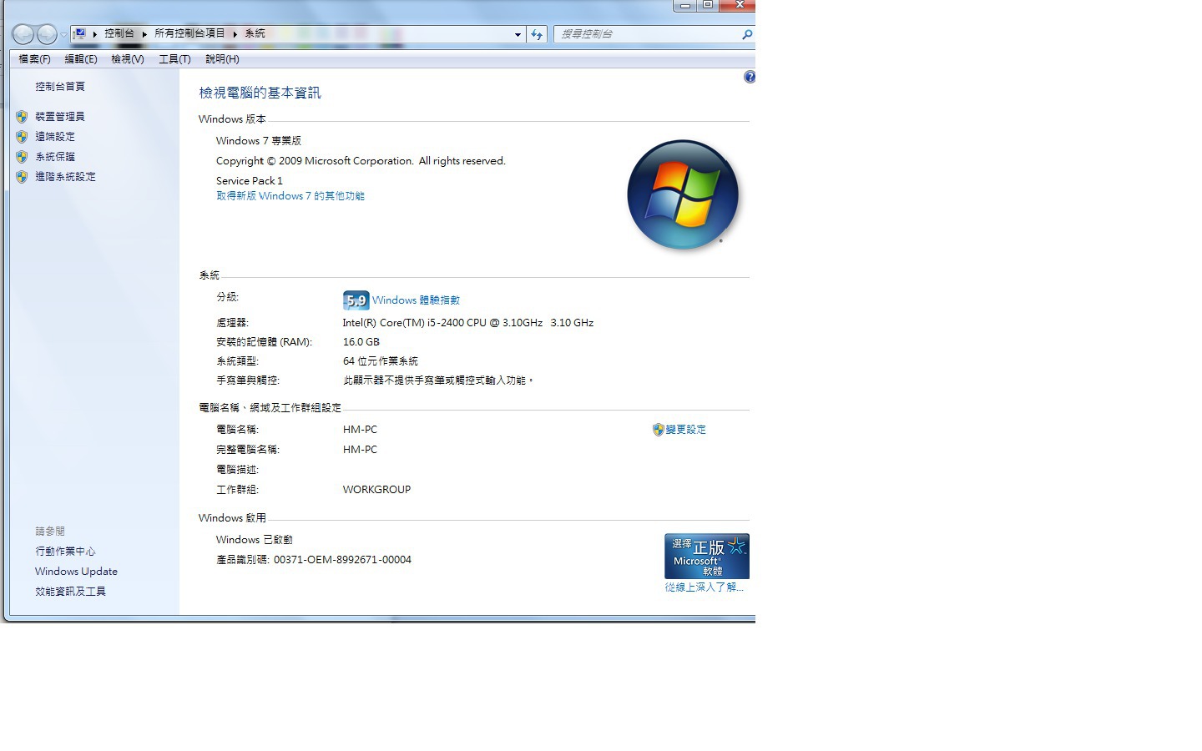1202x751 pixels.
Task: Click the 16.0 GB installed RAM value
Action: (x=361, y=342)
